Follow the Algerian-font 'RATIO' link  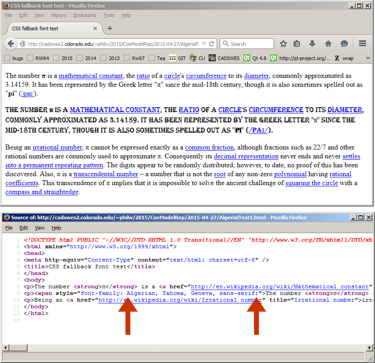point(189,110)
